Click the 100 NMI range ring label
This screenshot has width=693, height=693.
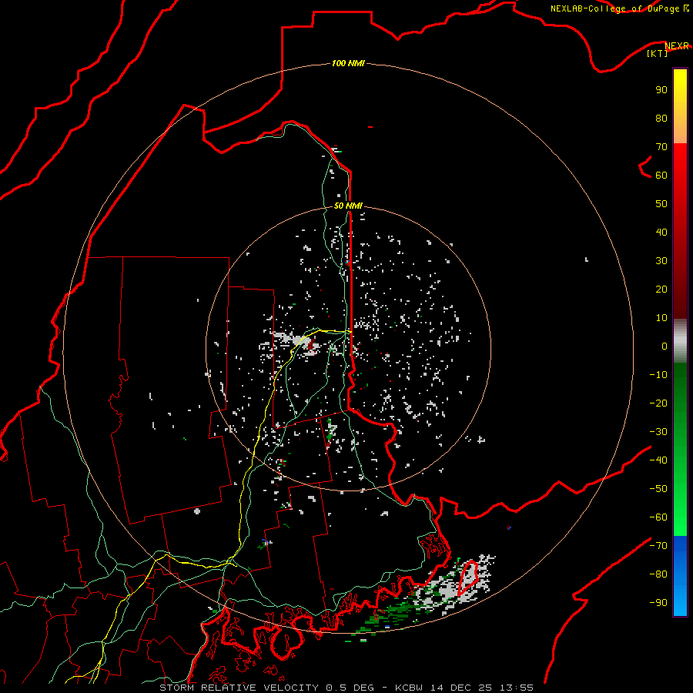pyautogui.click(x=348, y=63)
